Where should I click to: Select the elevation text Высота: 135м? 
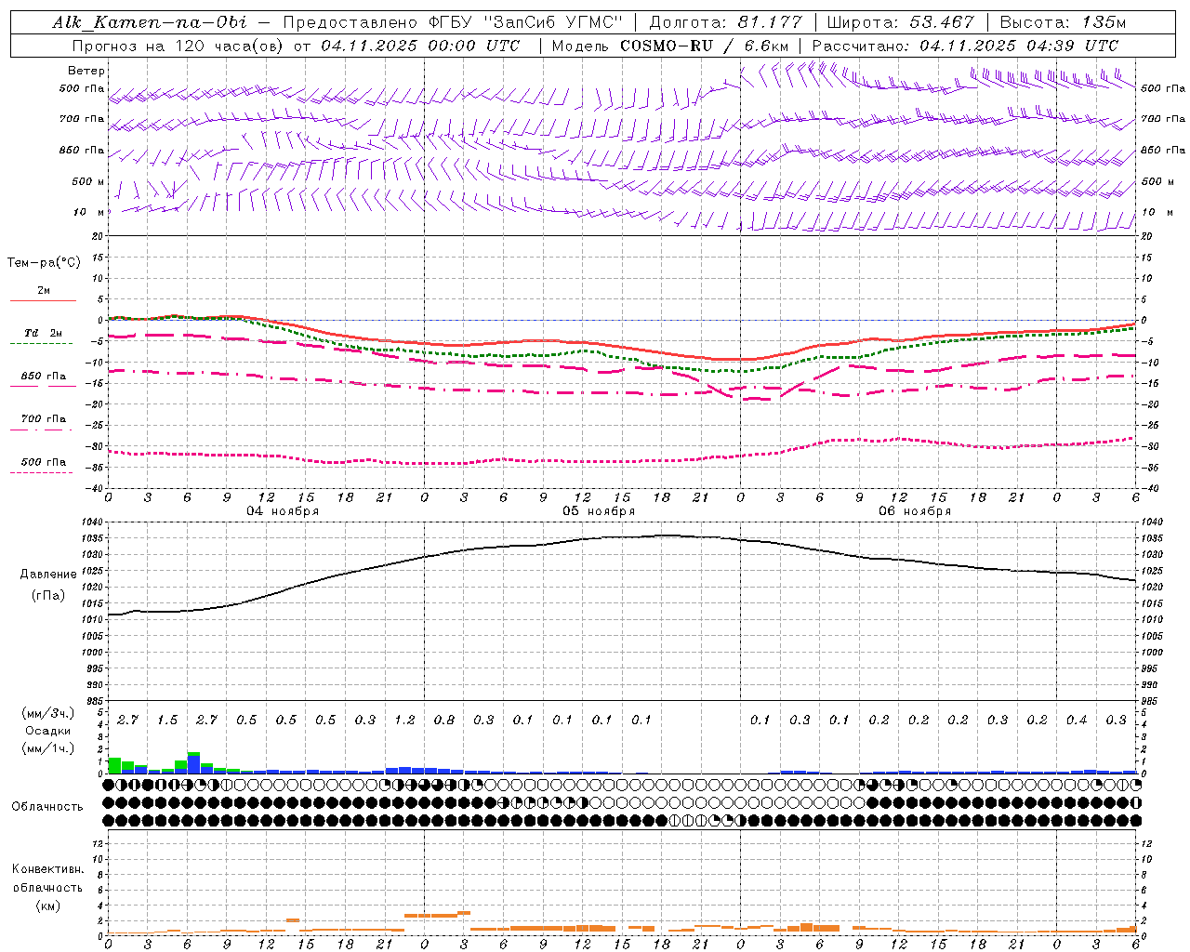pos(1063,22)
